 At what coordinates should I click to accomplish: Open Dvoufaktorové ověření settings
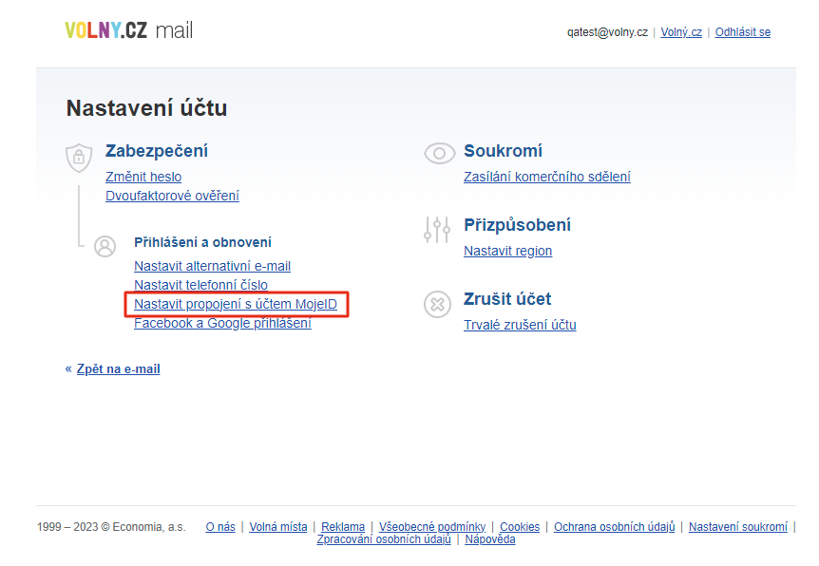[172, 196]
